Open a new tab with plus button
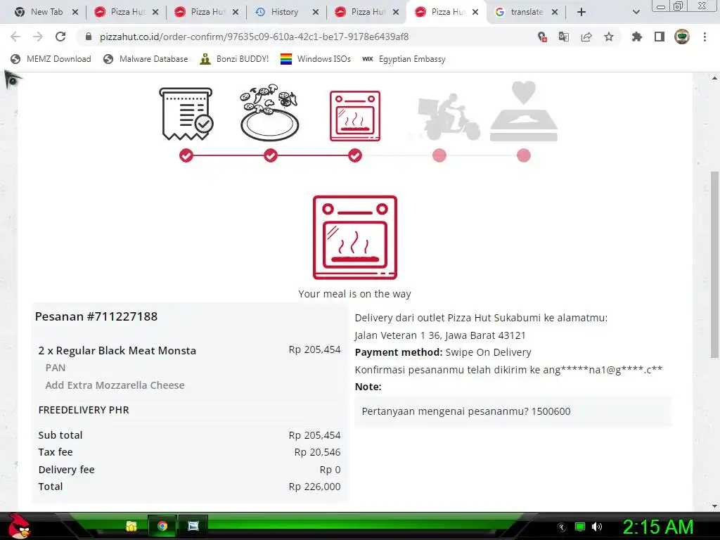 tap(581, 12)
